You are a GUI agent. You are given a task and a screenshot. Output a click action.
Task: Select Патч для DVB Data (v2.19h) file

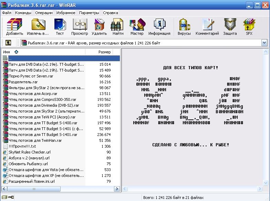click(46, 70)
